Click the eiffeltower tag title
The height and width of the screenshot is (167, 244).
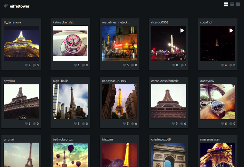coord(20,6)
